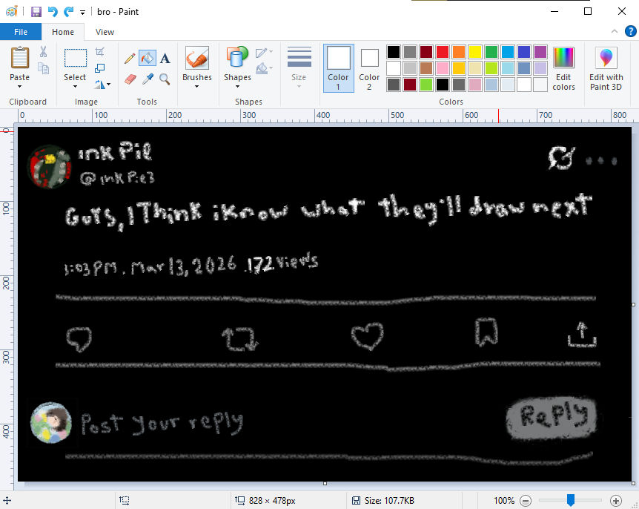639x509 pixels.
Task: Pick the black swatch in top row
Action: (x=394, y=52)
